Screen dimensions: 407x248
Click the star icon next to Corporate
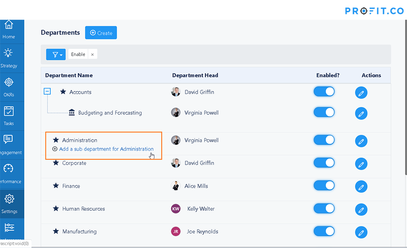[x=56, y=163]
